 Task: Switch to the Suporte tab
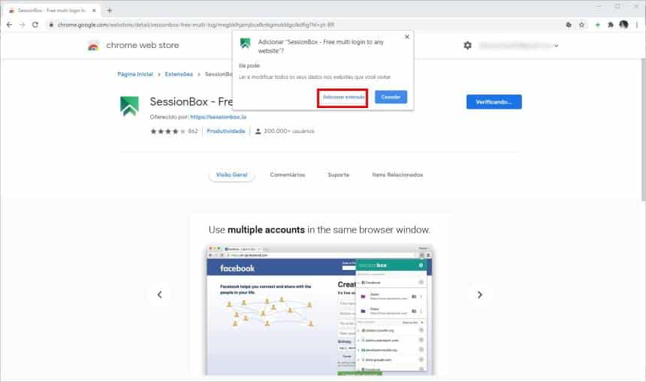[x=338, y=175]
